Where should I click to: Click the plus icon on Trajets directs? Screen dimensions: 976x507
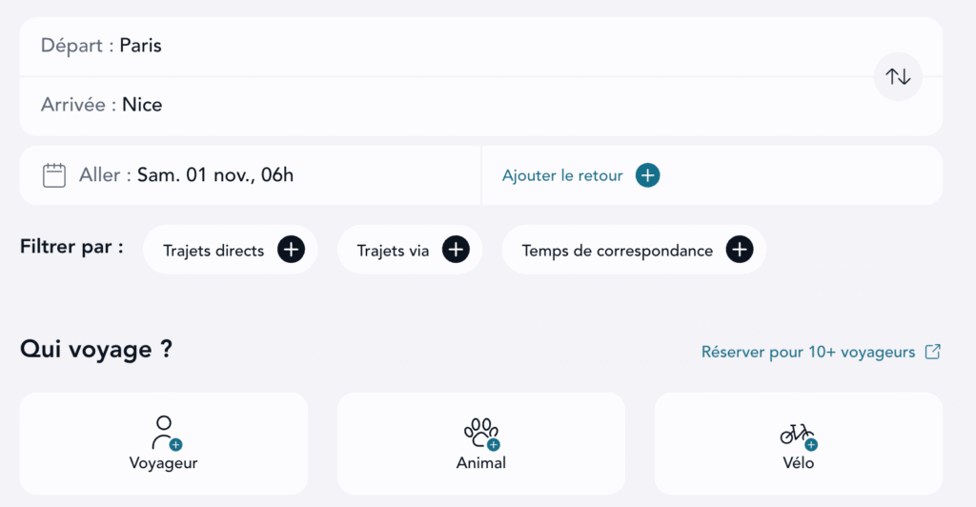click(291, 251)
